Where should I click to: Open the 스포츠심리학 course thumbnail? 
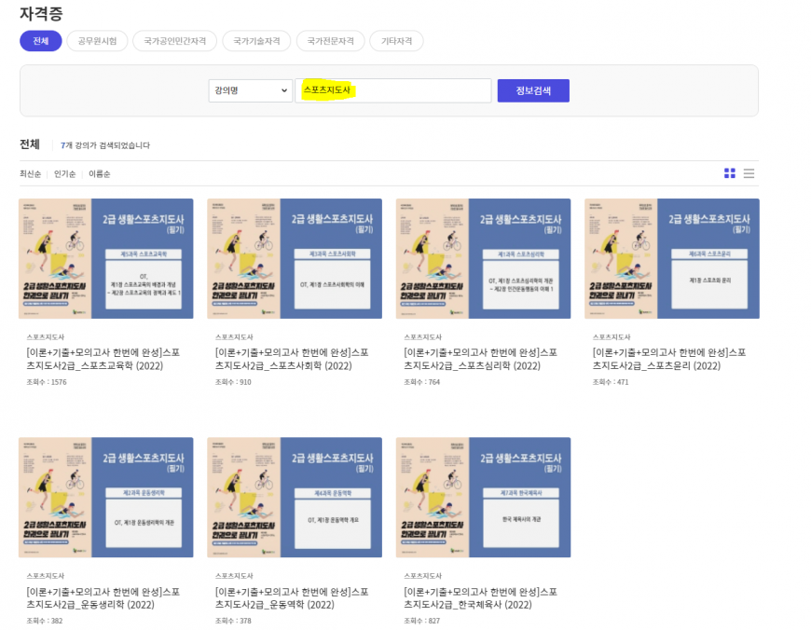pyautogui.click(x=483, y=258)
